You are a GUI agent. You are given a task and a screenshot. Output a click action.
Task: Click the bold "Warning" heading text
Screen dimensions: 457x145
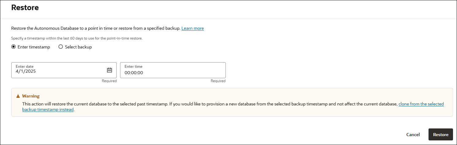coord(31,96)
